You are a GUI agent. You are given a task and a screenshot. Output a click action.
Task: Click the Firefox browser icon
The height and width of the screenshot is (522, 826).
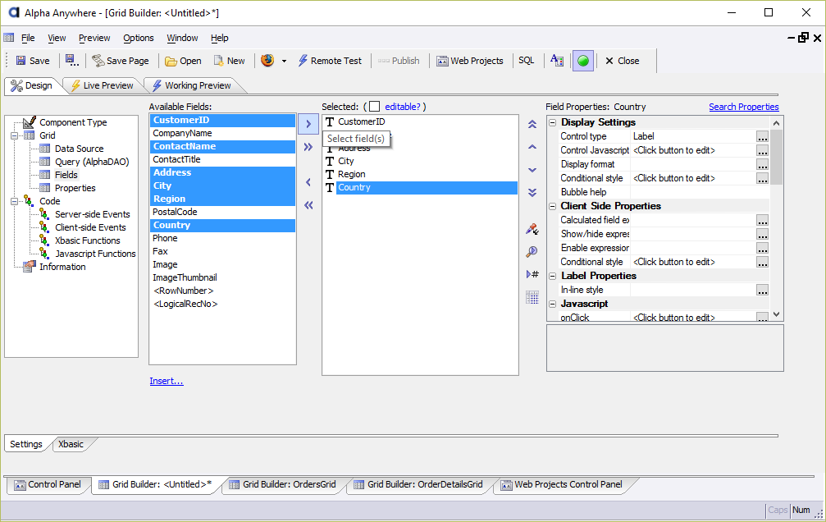click(267, 60)
